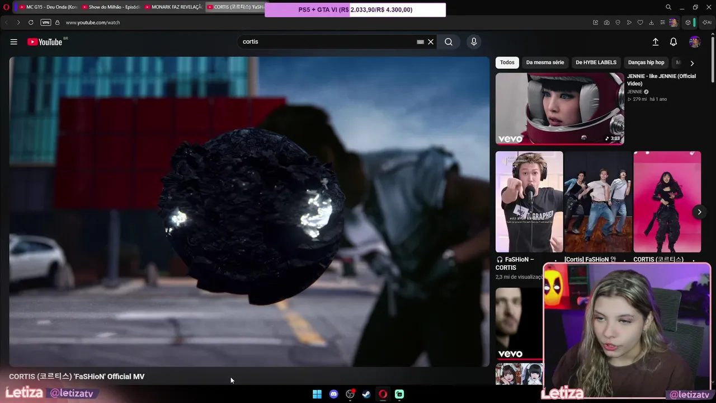
Task: Switch to Show do Milhão tab
Action: (110, 7)
